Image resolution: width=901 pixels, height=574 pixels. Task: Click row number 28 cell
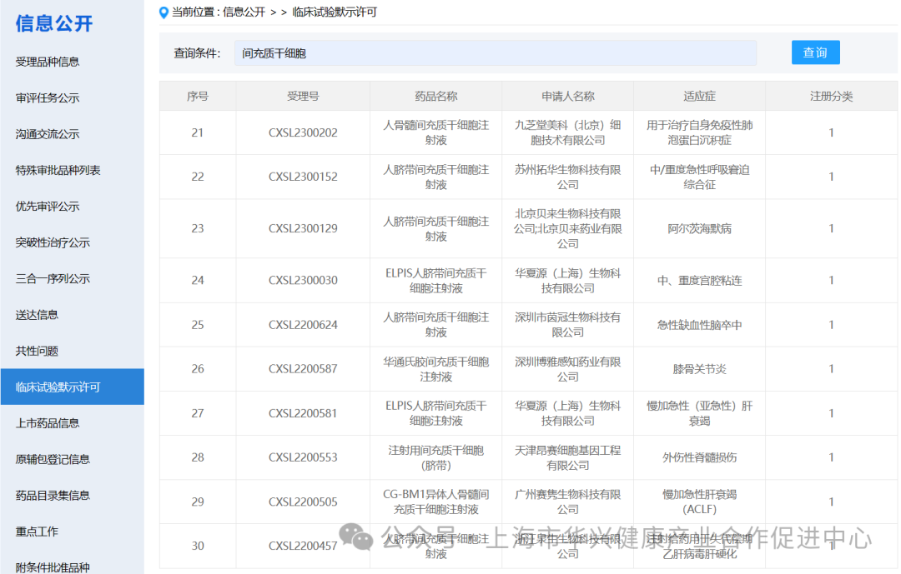pos(198,457)
